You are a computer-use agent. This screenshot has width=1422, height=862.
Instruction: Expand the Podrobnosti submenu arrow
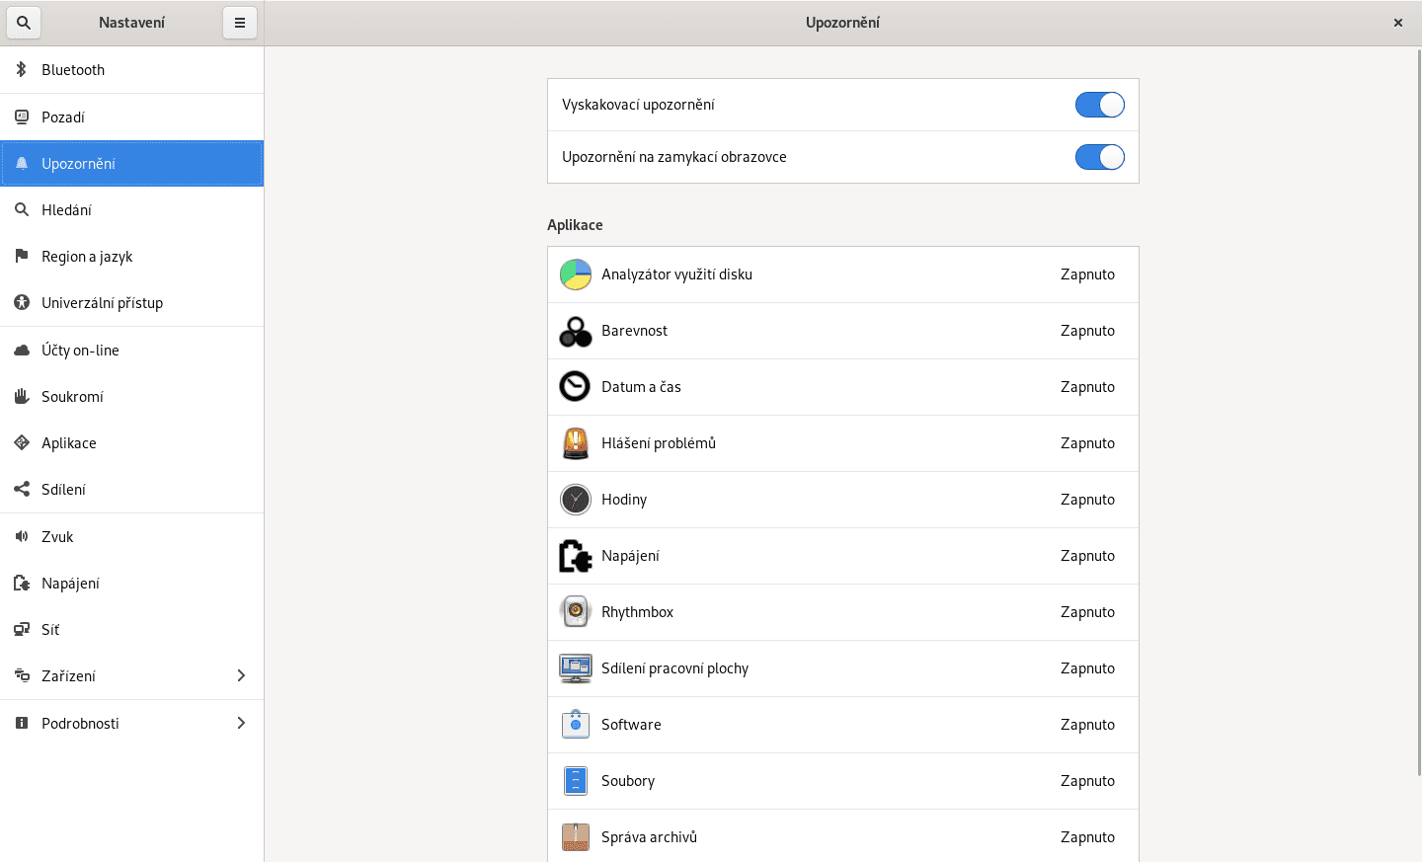pos(241,723)
